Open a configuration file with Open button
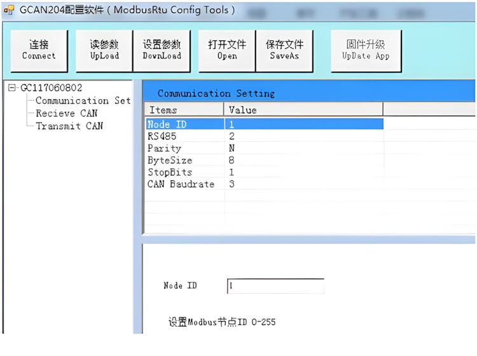The width and height of the screenshot is (477, 356). pyautogui.click(x=227, y=49)
